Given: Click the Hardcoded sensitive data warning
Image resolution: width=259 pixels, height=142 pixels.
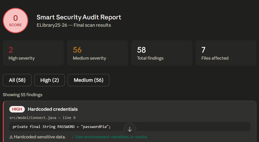Looking at the screenshot, I should point(40,137).
